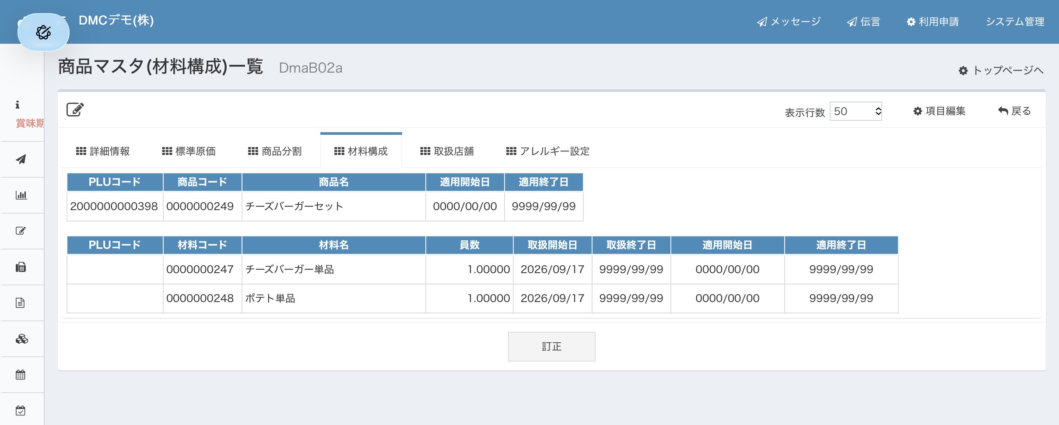The image size is (1059, 425).
Task: Switch to the 商品分割 tab
Action: 275,151
